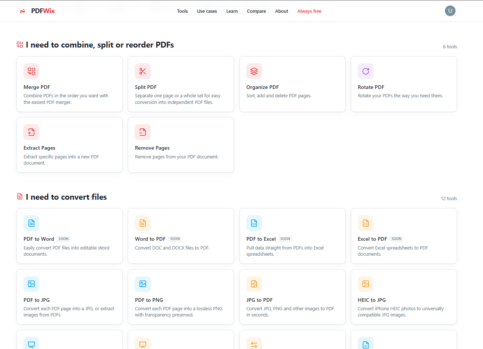Open the Word to PDF title
The width and height of the screenshot is (483, 349).
pyautogui.click(x=150, y=239)
